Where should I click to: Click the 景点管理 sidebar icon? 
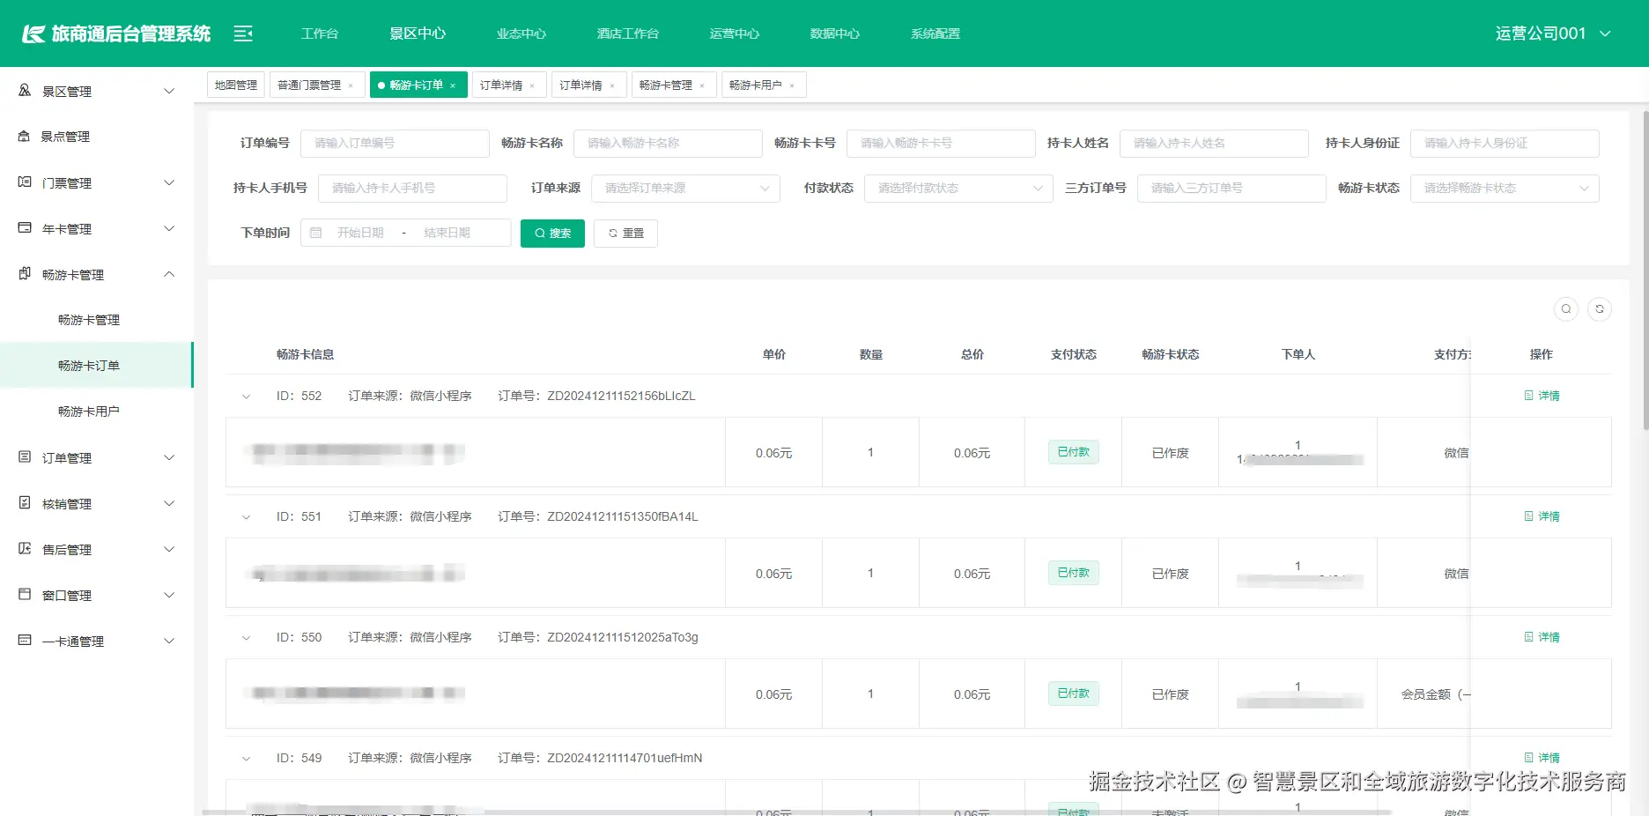(x=24, y=136)
